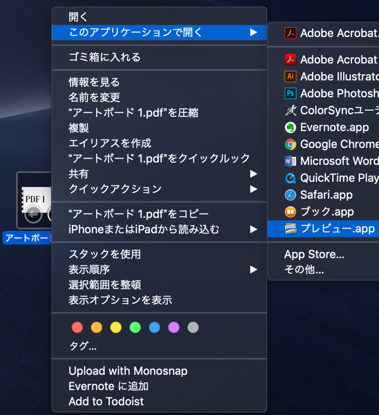Select 複製 to duplicate the file

(159, 128)
